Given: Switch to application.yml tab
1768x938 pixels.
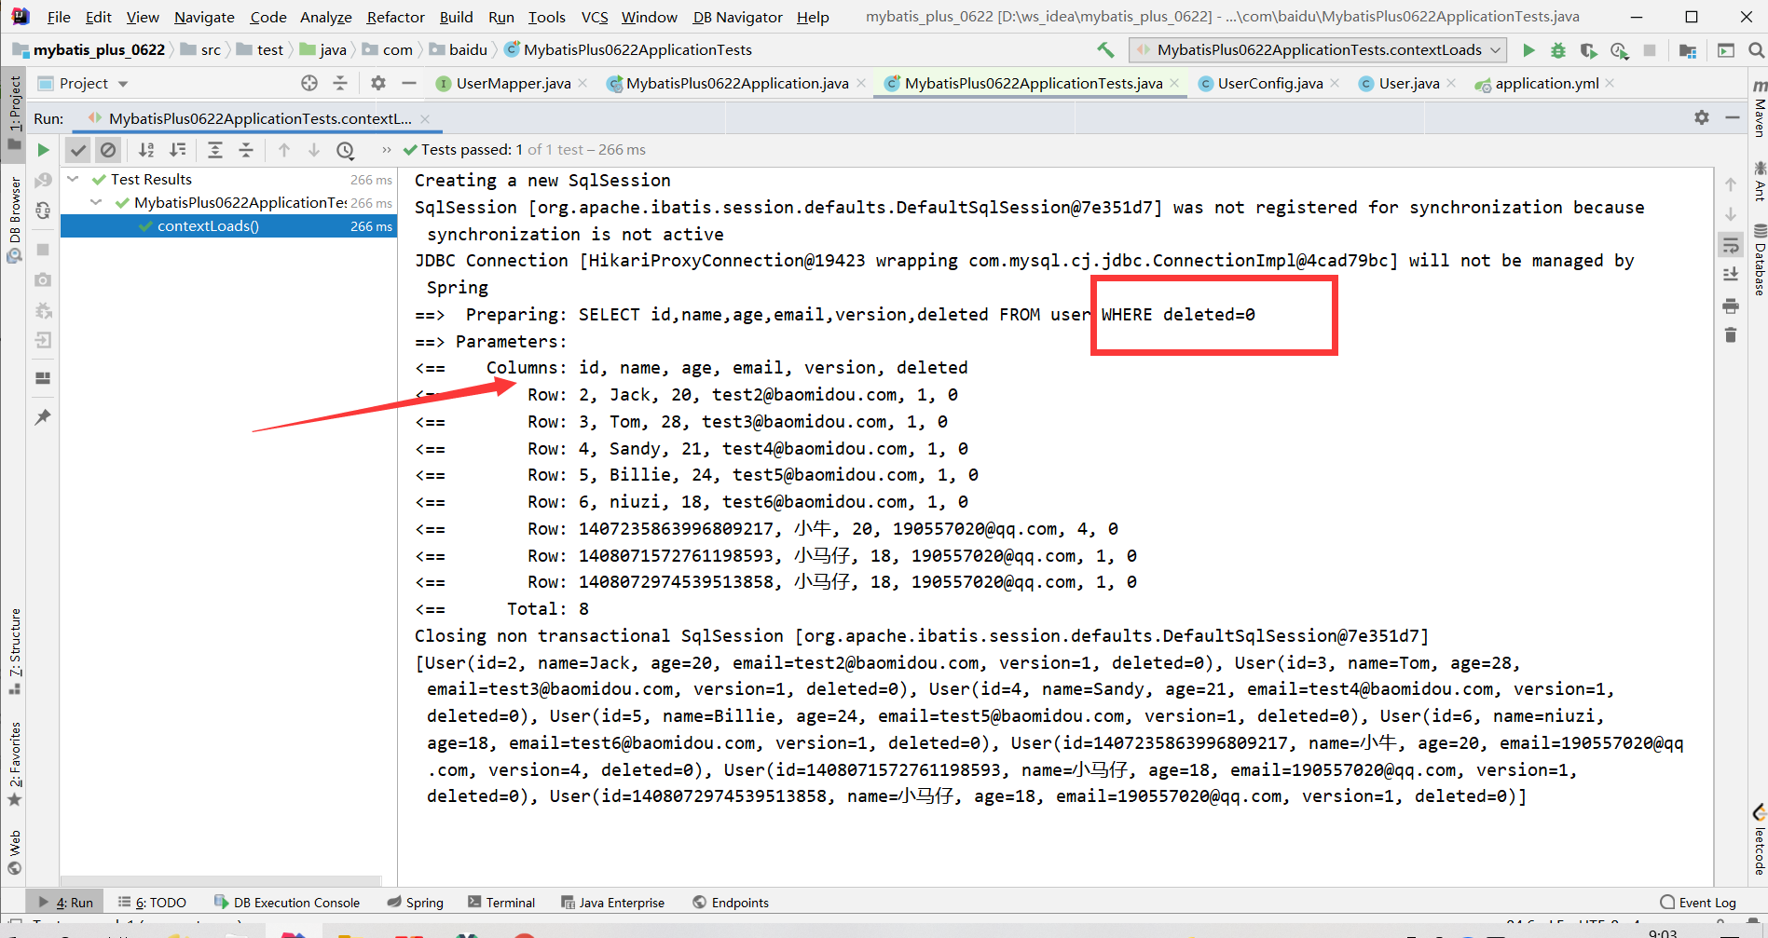Looking at the screenshot, I should (1546, 84).
